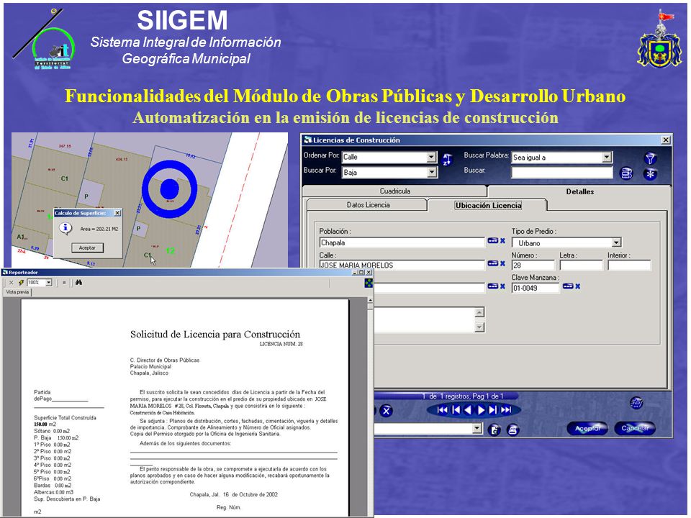The height and width of the screenshot is (518, 691).
Task: Close the Calculo de Superficie dialog
Action: pos(117,213)
